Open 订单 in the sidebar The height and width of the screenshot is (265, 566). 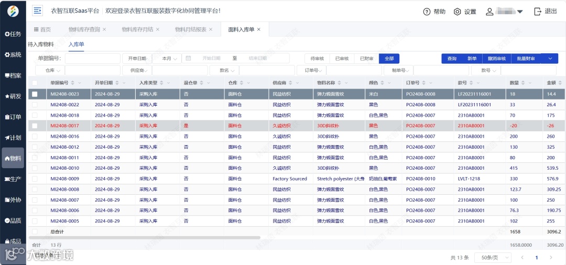click(x=13, y=117)
